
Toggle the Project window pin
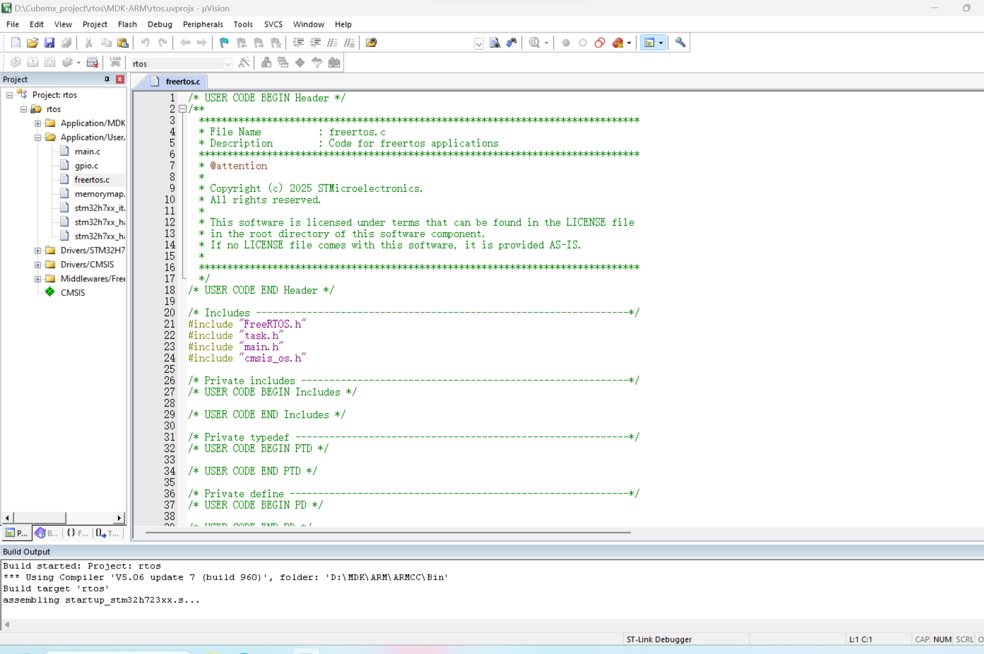(107, 79)
